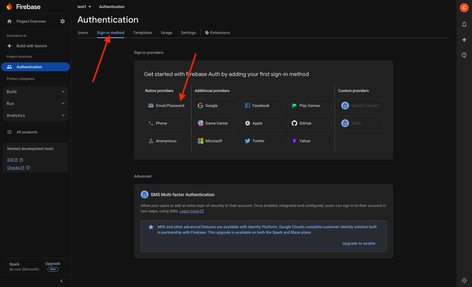This screenshot has height=287, width=472.
Task: Select SAML custom provider
Action: (360, 123)
